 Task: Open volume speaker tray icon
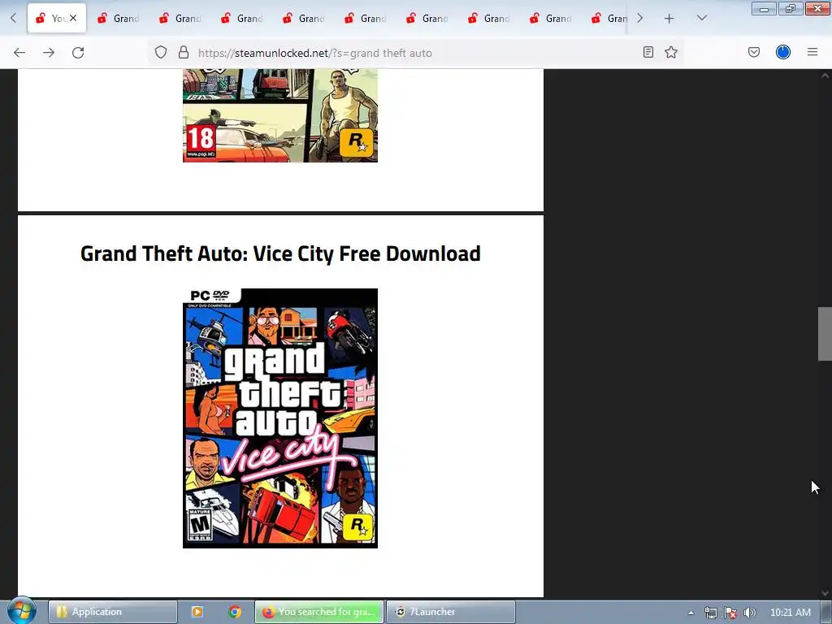[x=750, y=613]
